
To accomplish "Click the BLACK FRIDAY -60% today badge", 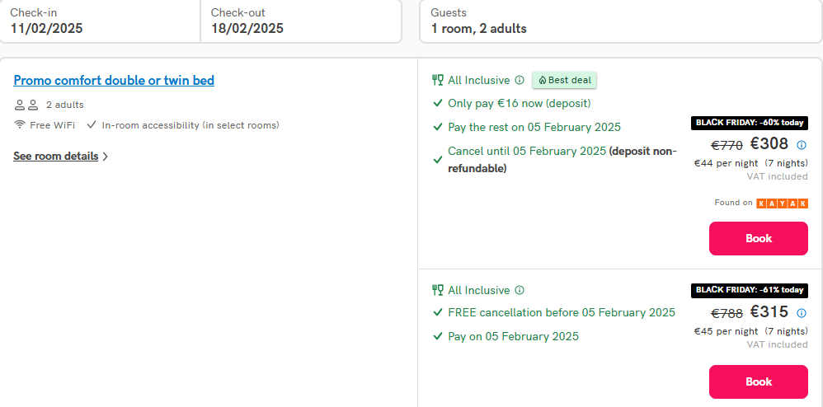I will 750,123.
